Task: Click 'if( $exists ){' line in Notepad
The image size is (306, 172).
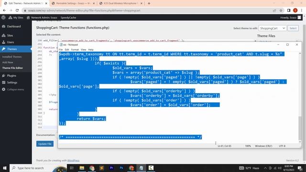Action: pyautogui.click(x=110, y=63)
